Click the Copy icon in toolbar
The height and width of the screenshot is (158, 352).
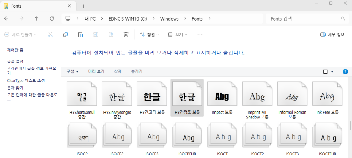pos(65,35)
